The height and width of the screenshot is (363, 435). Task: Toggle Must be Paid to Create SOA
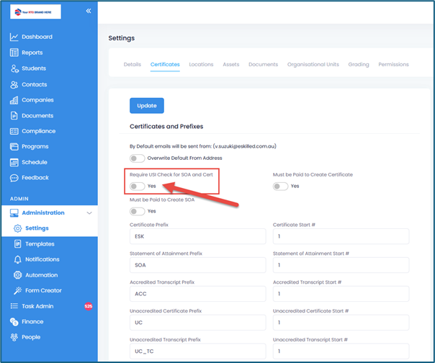[x=137, y=211]
